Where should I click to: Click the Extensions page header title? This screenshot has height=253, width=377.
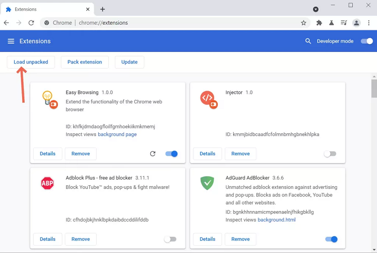coord(35,41)
